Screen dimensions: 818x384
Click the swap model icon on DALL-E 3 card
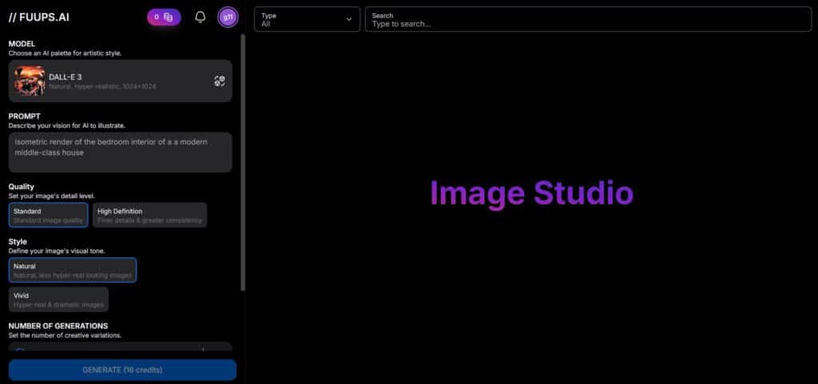point(220,81)
